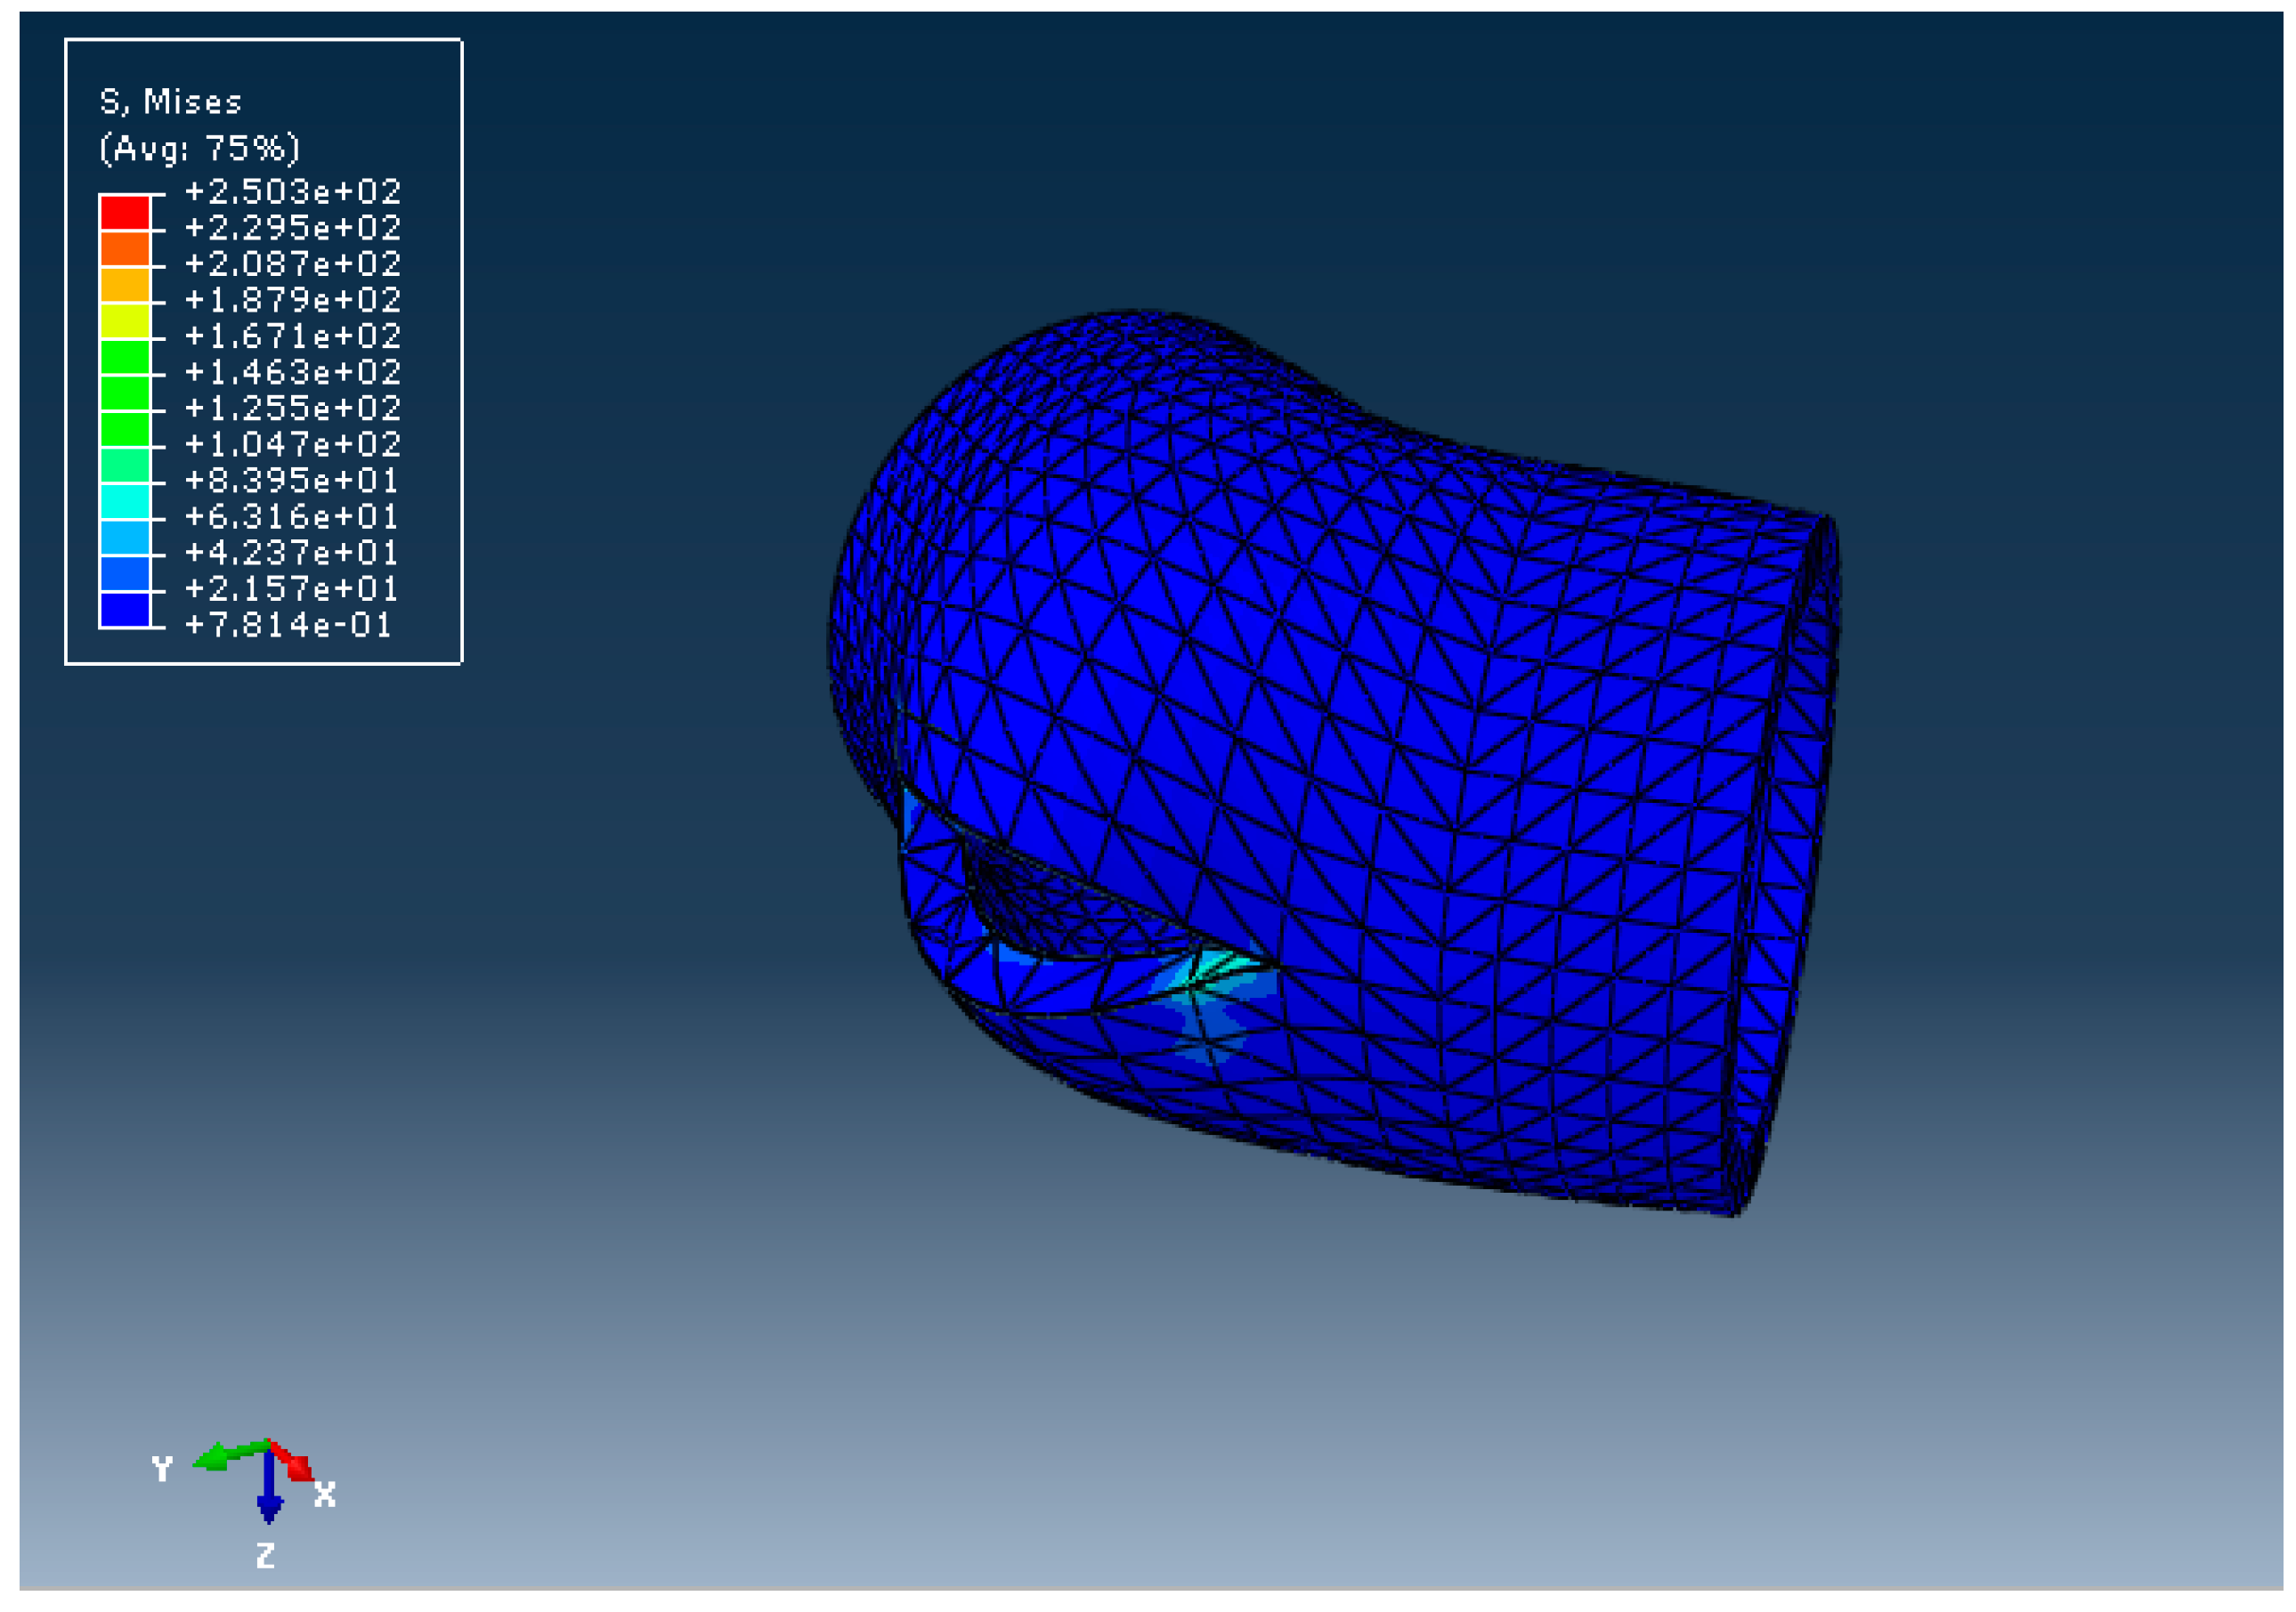Image resolution: width=2296 pixels, height=1612 pixels.
Task: Click the dark orange legend swatch
Action: tap(125, 249)
